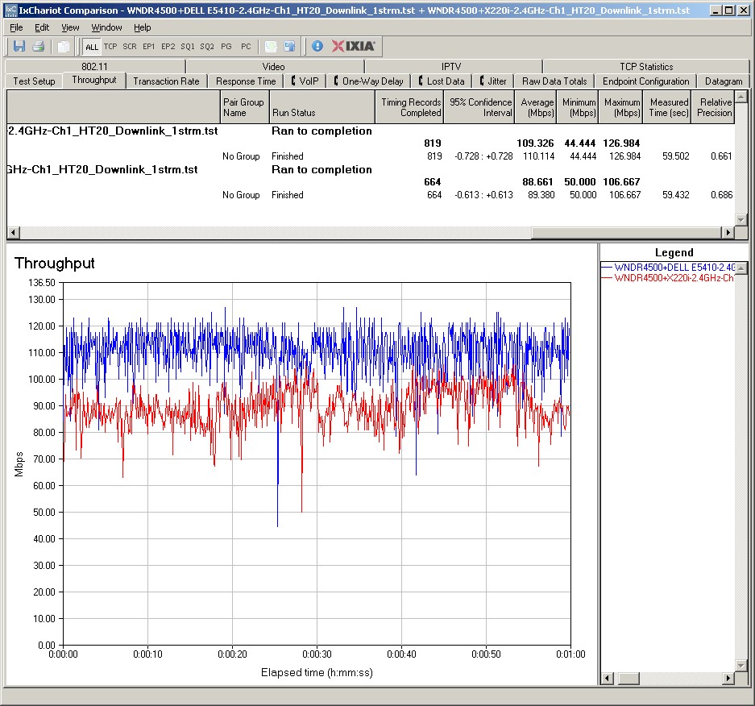Screen dimensions: 755x706
Task: Click the 95% Confidence Interval column header
Action: tap(479, 107)
